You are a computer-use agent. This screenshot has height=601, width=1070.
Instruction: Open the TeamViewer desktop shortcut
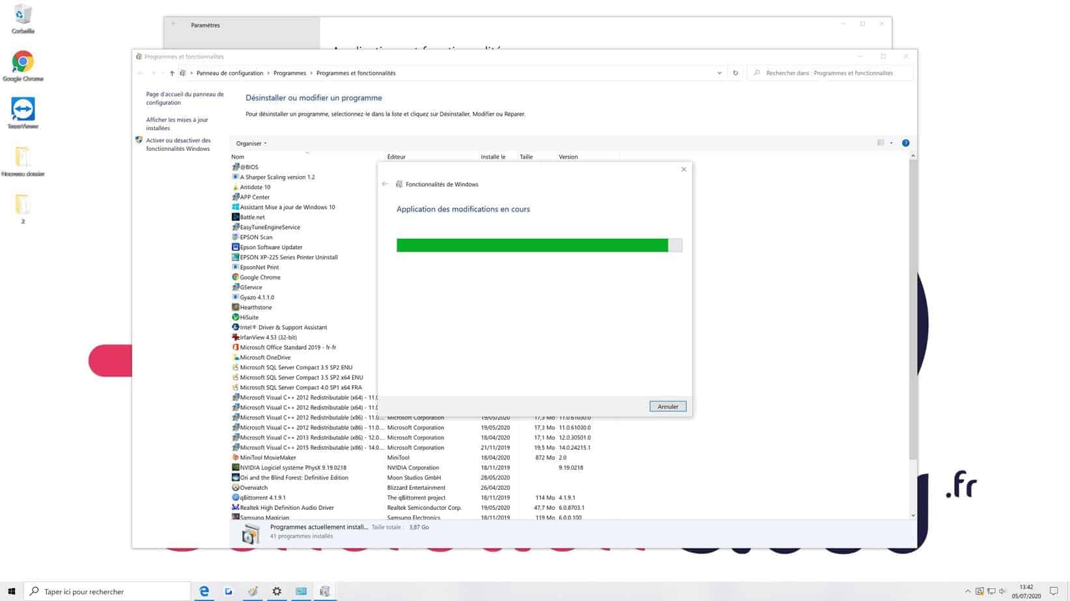pos(23,114)
